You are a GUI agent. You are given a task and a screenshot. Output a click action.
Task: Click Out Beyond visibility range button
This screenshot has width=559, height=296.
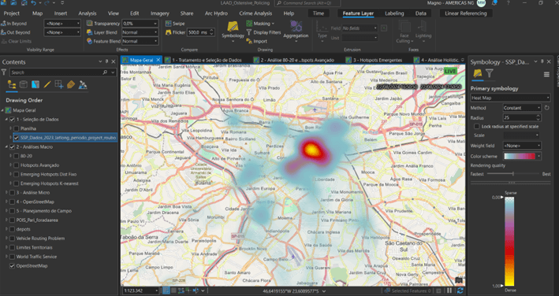(16, 32)
